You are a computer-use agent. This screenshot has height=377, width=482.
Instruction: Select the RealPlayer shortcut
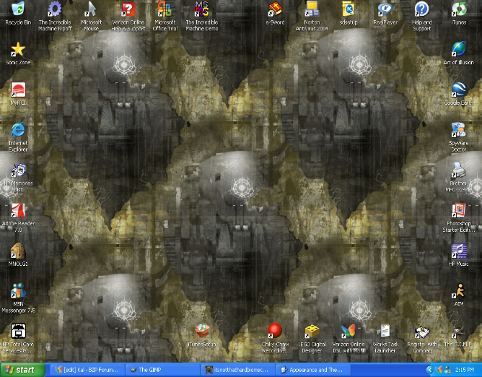tap(385, 9)
